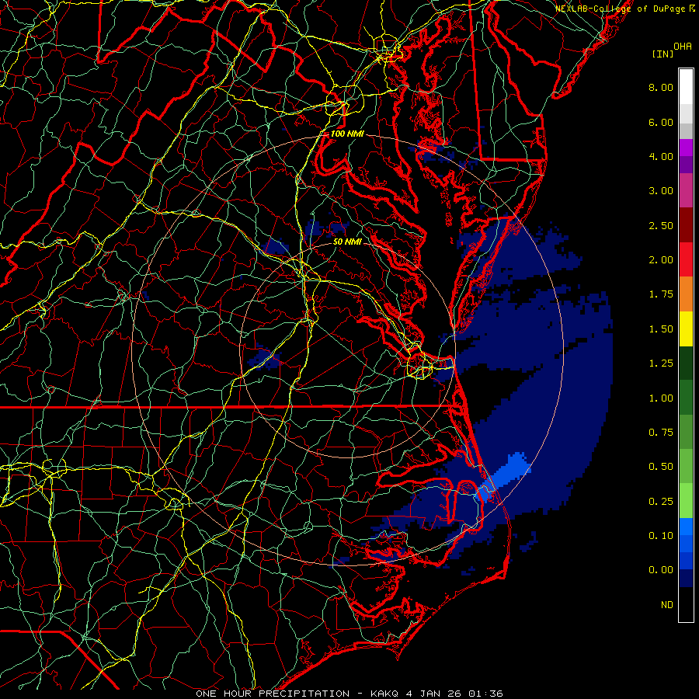Click the '1.50' legend value

tap(661, 329)
